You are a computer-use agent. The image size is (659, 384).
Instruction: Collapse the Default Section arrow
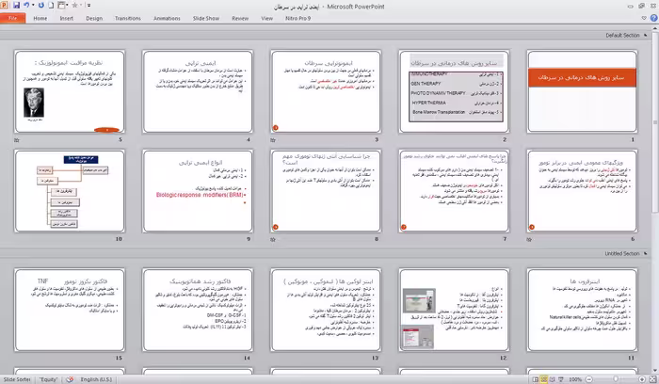(645, 35)
